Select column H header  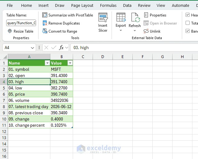182,57
